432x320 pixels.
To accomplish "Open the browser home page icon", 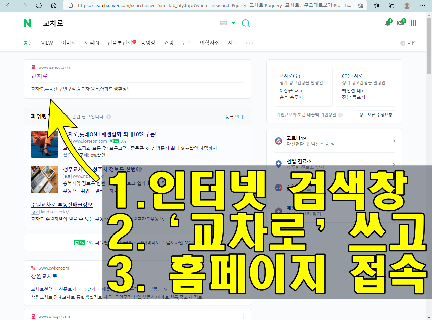I will [x=54, y=5].
